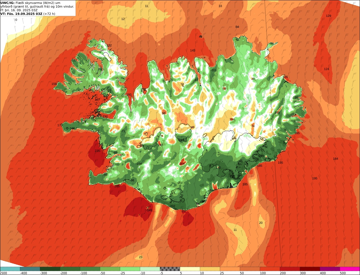360x275 pixels.
Task: Click the 'VT: Fös. 19.09.2025 03Z (+72 h)' line
Action: coord(28,14)
